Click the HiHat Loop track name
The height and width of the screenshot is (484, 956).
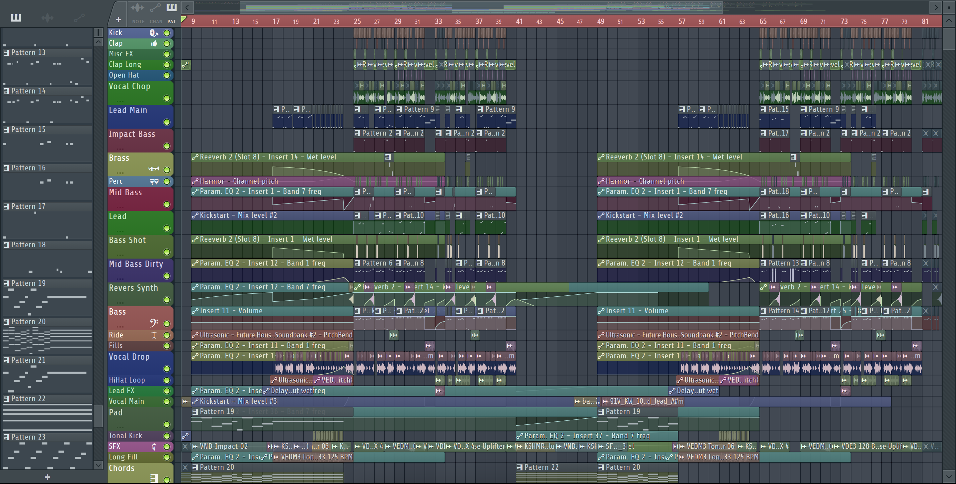pyautogui.click(x=126, y=380)
